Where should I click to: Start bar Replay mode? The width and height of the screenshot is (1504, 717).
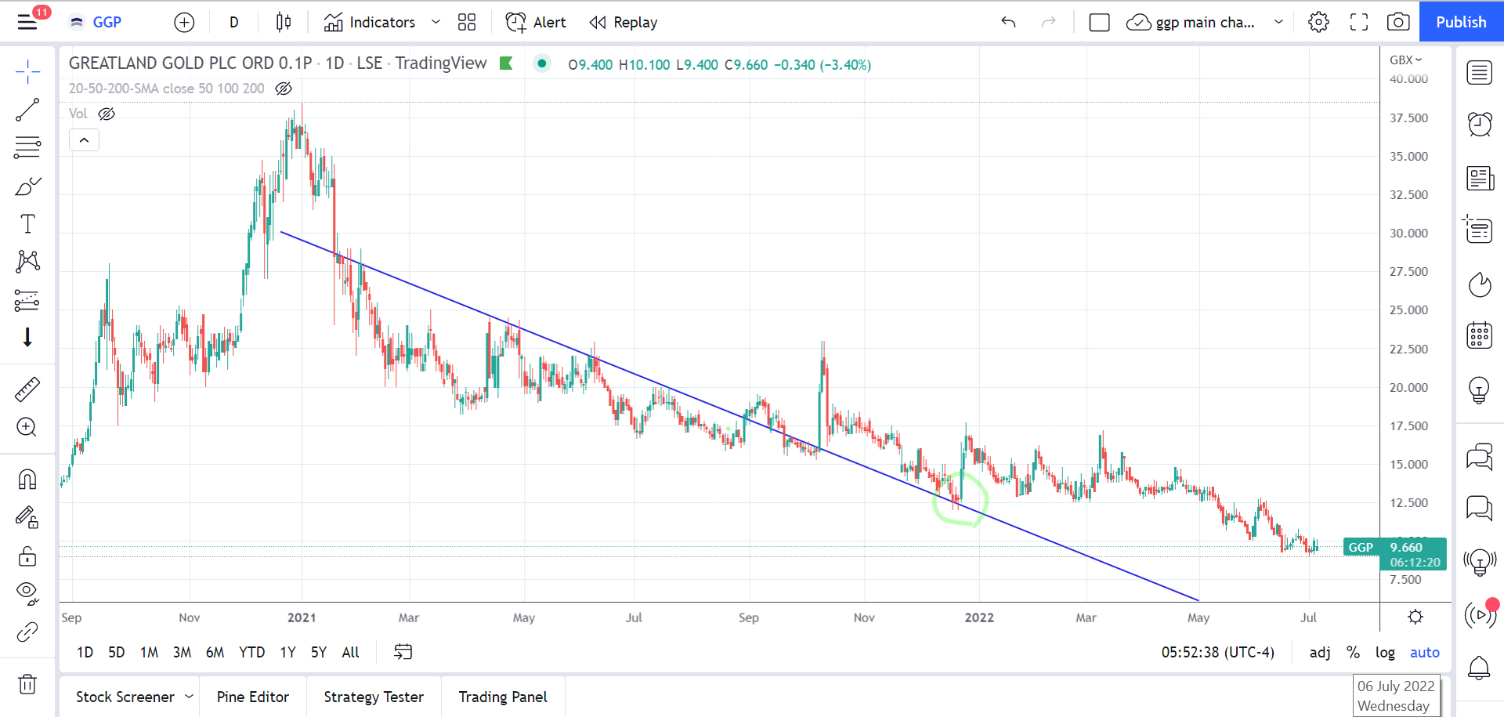[x=624, y=23]
